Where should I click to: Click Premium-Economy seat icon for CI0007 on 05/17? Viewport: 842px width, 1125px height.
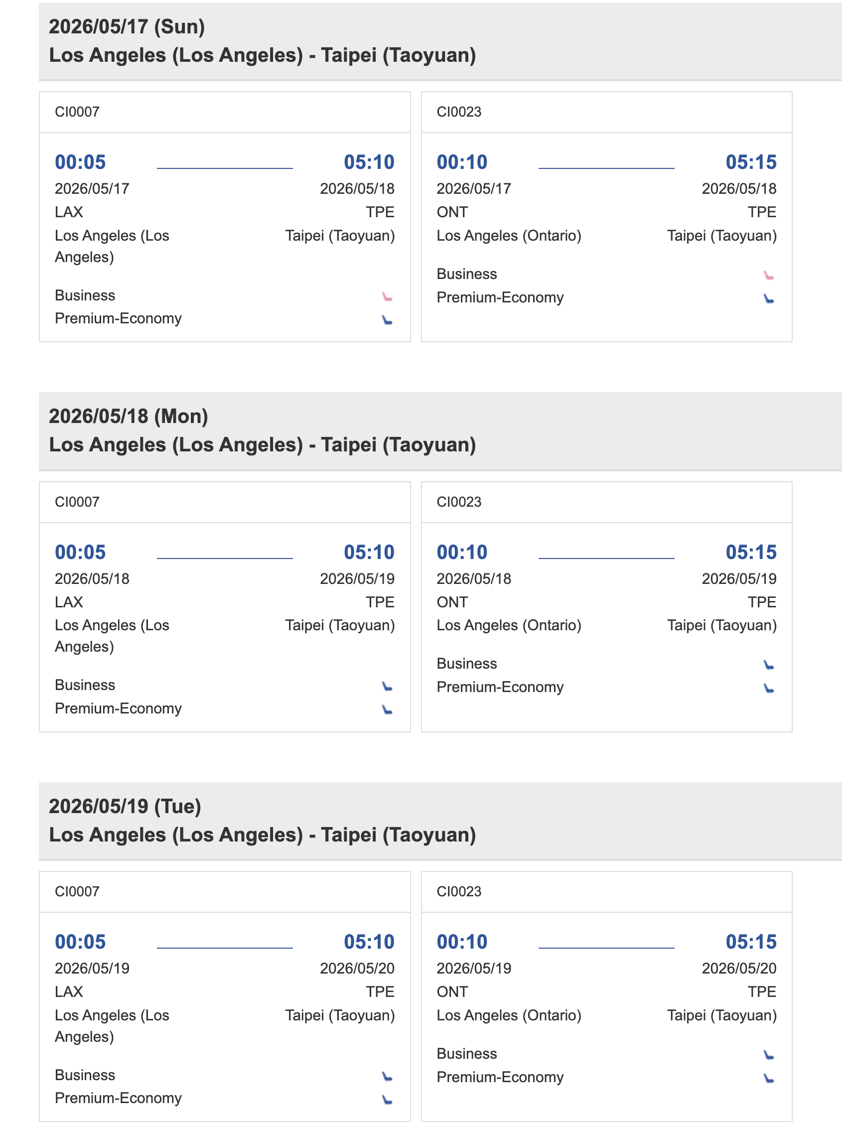click(x=388, y=320)
